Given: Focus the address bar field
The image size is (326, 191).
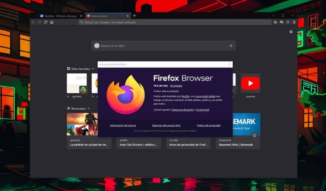Looking at the screenshot, I should coord(175,22).
